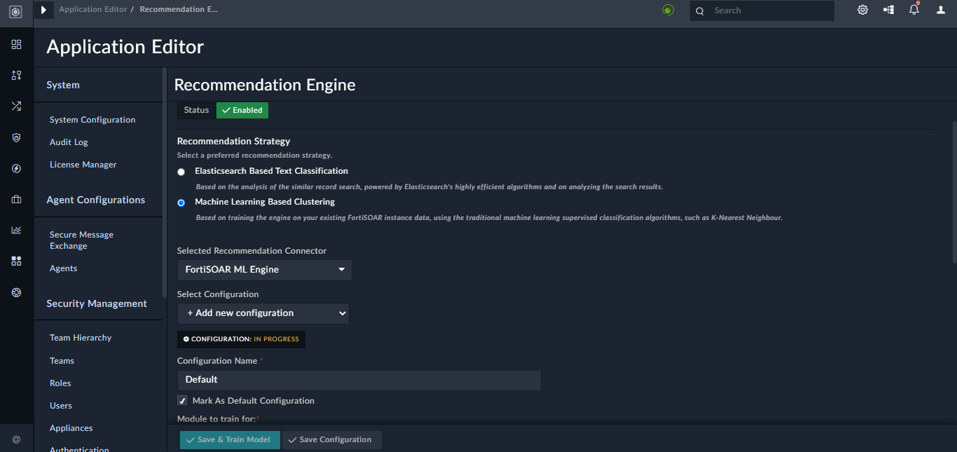Collapse the sidebar with the arrow toggle
957x452 pixels.
(x=44, y=10)
